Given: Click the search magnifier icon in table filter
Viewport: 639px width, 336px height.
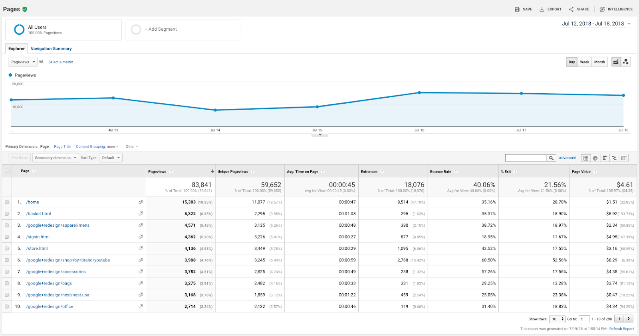Looking at the screenshot, I should [551, 158].
